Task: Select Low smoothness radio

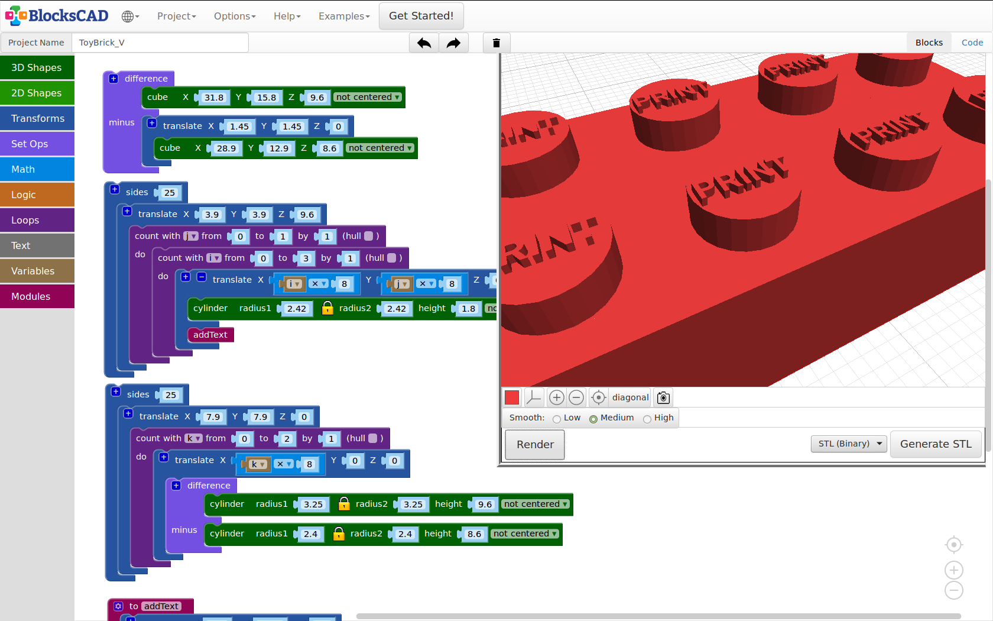Action: 557,419
